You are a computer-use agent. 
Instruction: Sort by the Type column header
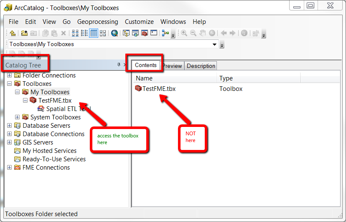click(258, 78)
